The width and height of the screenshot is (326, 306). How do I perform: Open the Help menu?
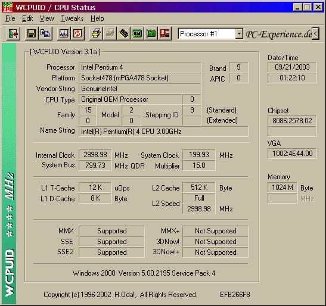coord(97,18)
